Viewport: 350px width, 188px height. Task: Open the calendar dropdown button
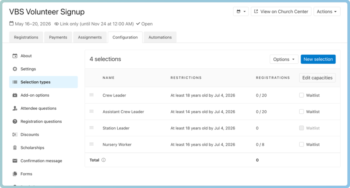pyautogui.click(x=241, y=12)
